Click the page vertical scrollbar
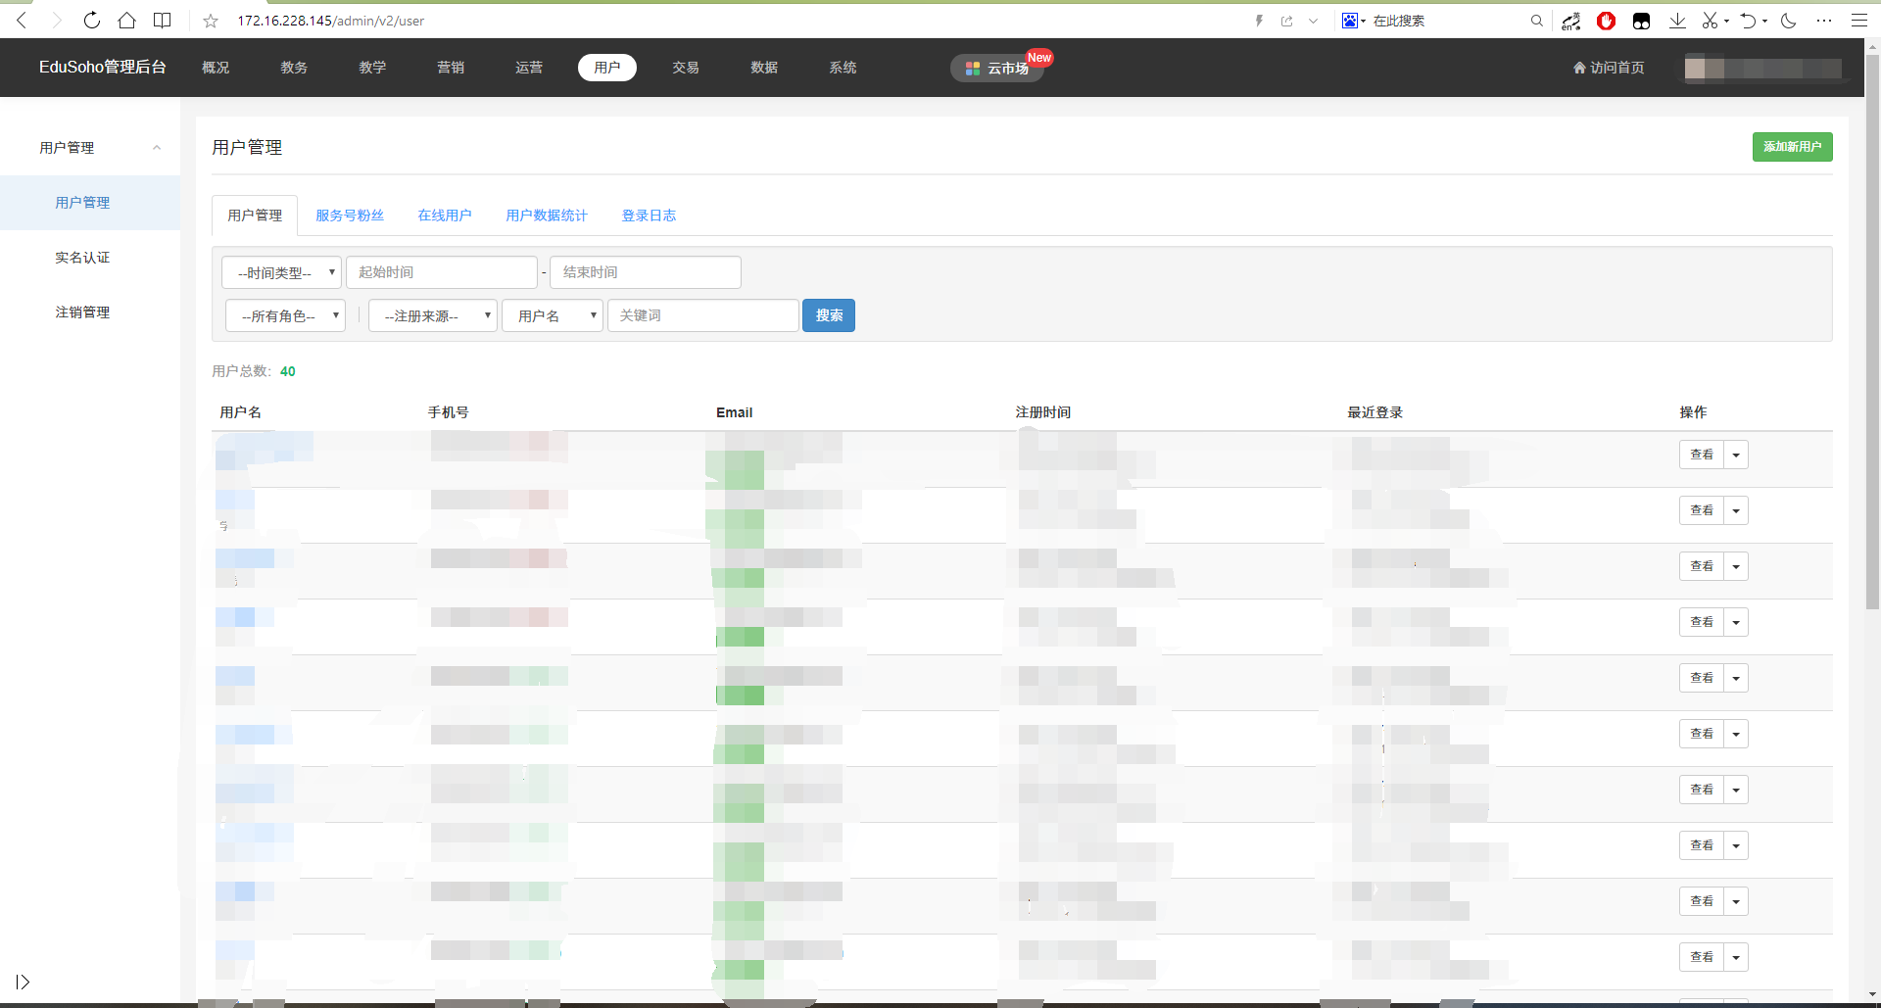Screen dimensions: 1881x1008 point(1872,331)
